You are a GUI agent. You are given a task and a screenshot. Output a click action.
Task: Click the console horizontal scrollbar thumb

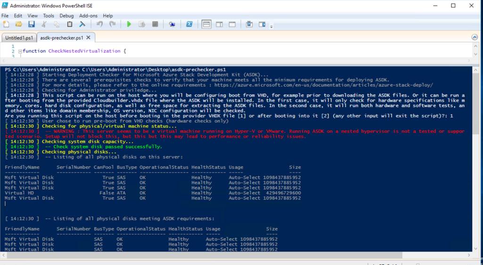205,255
